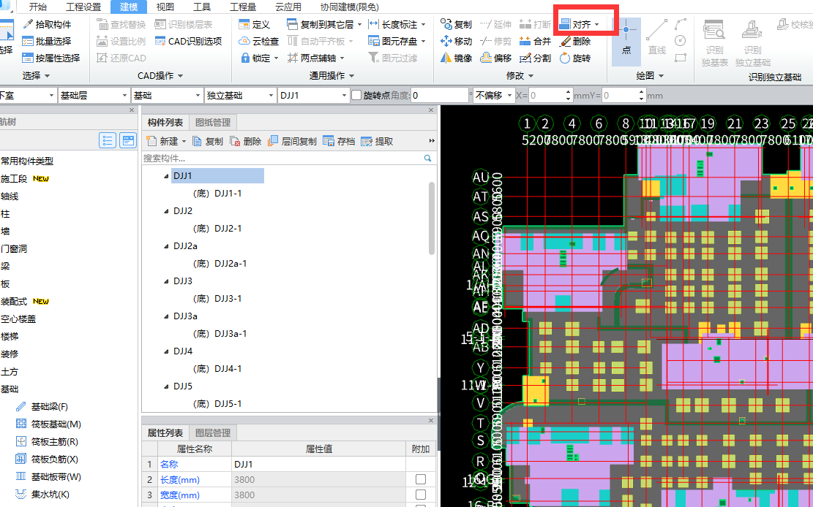813x507 pixels.
Task: Select the 偏移 offset tool
Action: click(x=496, y=58)
